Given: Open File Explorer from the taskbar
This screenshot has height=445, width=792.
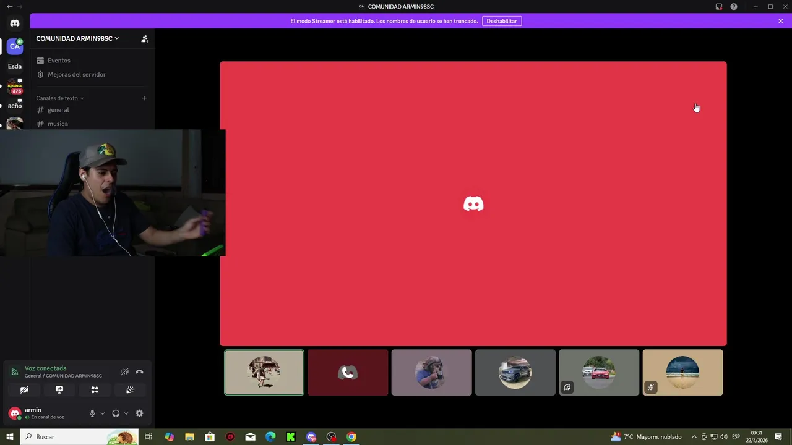Looking at the screenshot, I should 189,437.
